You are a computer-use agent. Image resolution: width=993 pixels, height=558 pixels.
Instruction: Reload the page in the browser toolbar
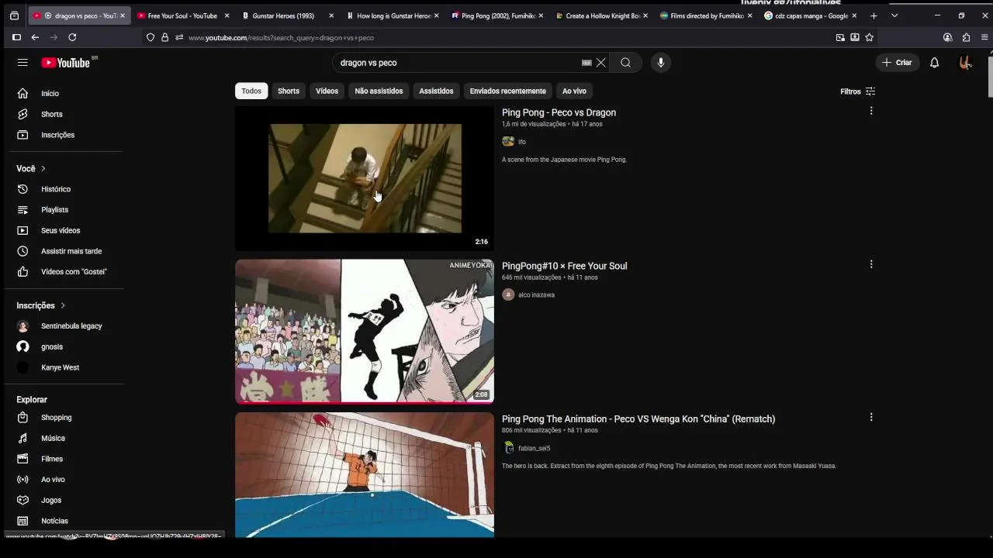click(x=72, y=37)
